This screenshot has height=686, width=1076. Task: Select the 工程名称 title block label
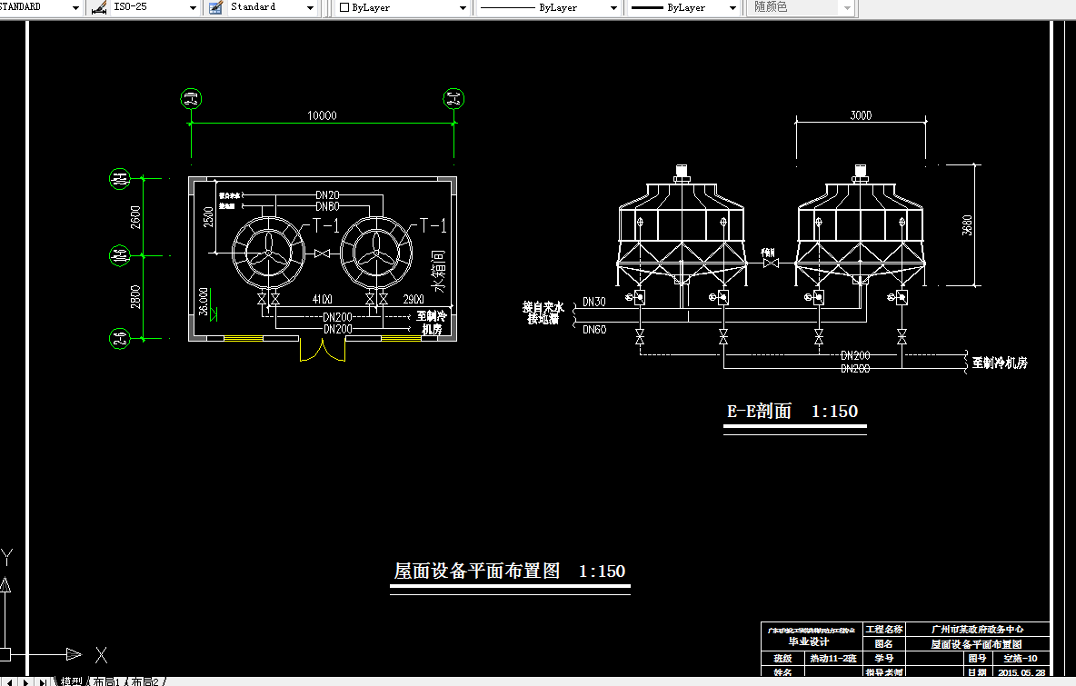click(x=884, y=629)
